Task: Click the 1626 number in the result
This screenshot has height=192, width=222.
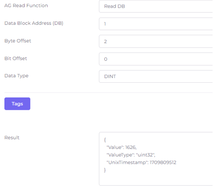Action: pyautogui.click(x=130, y=147)
